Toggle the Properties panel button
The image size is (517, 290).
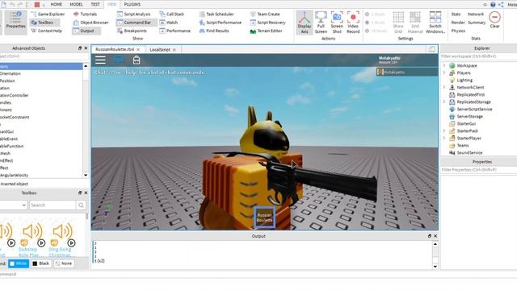coord(15,22)
